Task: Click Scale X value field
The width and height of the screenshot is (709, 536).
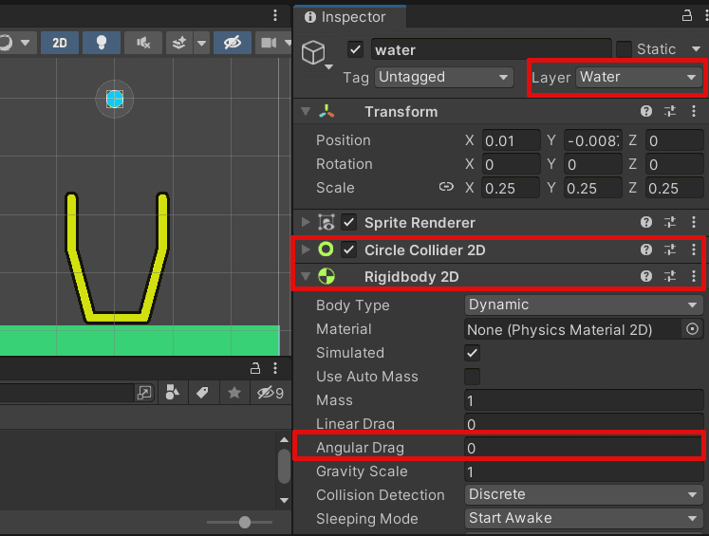Action: 511,188
